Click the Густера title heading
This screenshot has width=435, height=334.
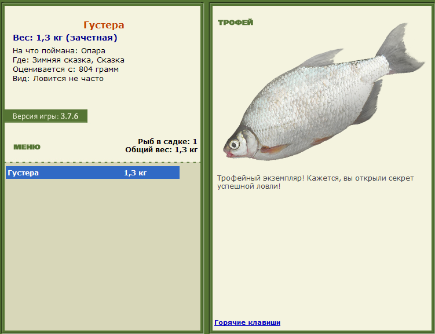click(x=104, y=25)
